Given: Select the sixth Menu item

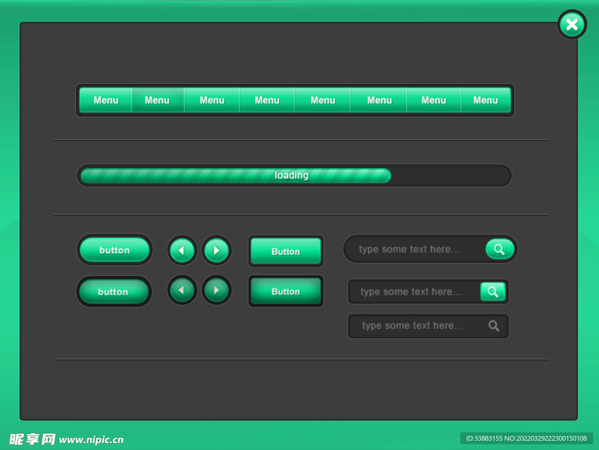Looking at the screenshot, I should pos(379,100).
